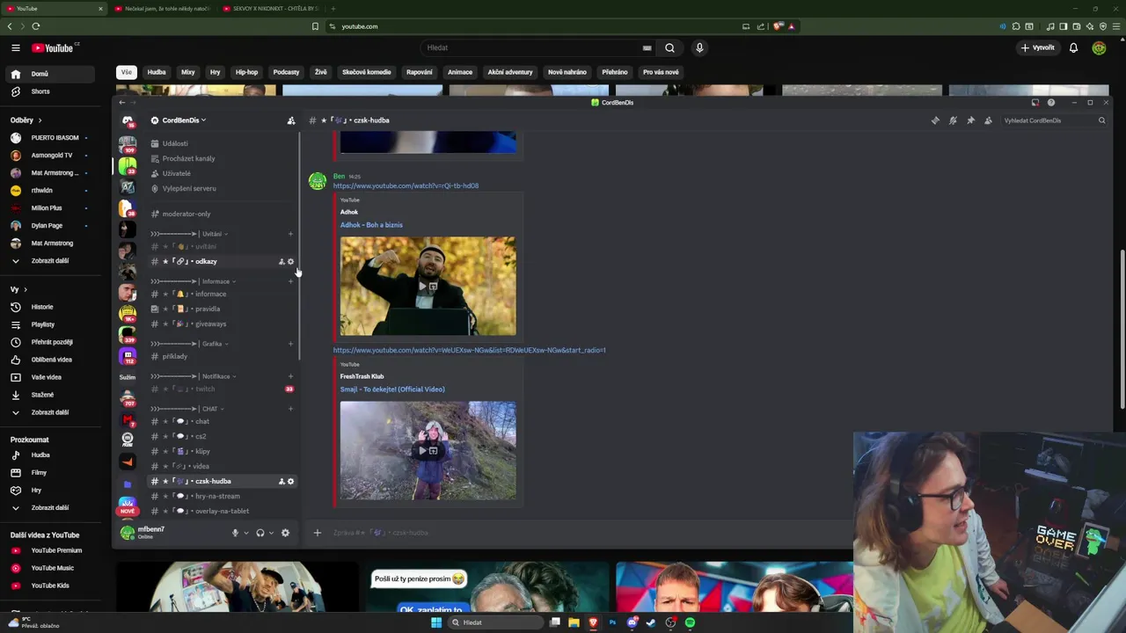Open Brave Shields lion icon in address bar

click(779, 26)
